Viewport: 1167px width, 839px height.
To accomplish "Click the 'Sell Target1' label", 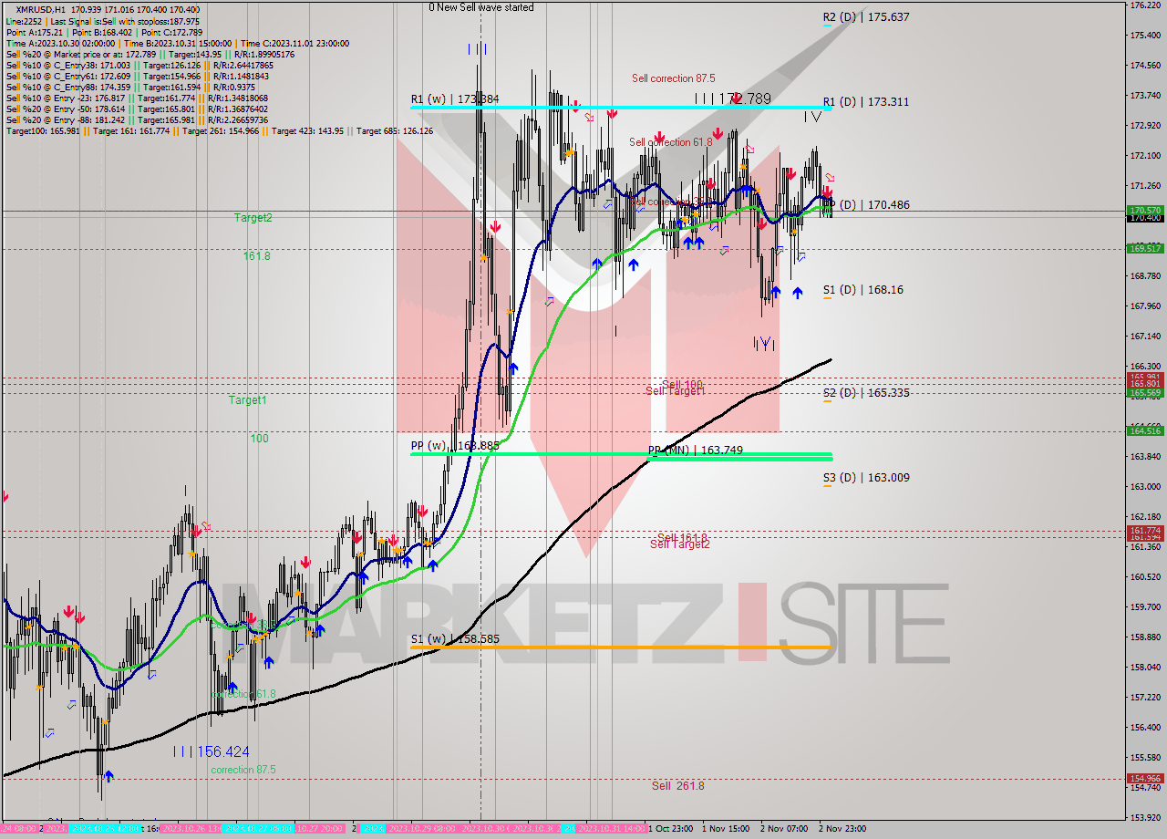I will (x=676, y=391).
